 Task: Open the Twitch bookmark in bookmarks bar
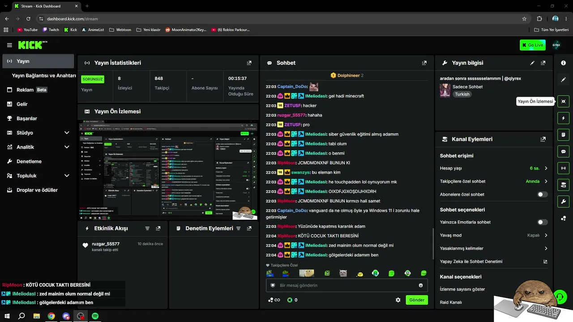[51, 30]
